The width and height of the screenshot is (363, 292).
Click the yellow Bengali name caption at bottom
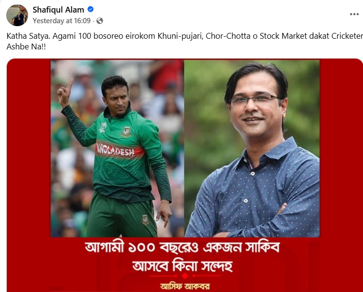click(185, 287)
